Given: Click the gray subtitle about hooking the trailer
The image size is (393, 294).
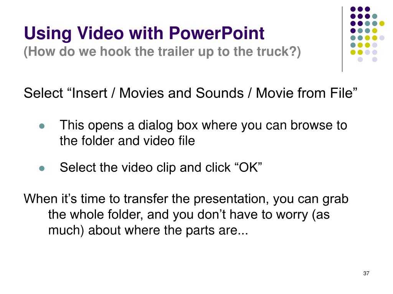Looking at the screenshot, I should pos(162,52).
